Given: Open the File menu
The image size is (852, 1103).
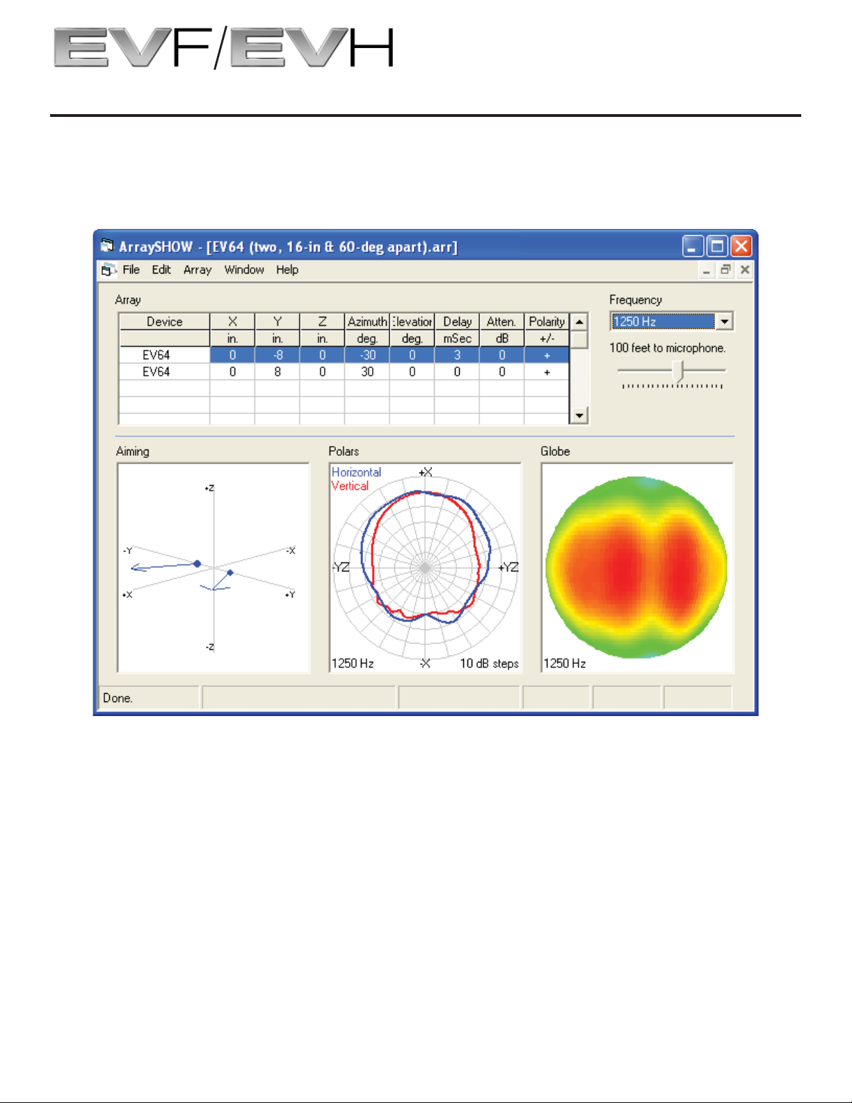Looking at the screenshot, I should point(131,270).
